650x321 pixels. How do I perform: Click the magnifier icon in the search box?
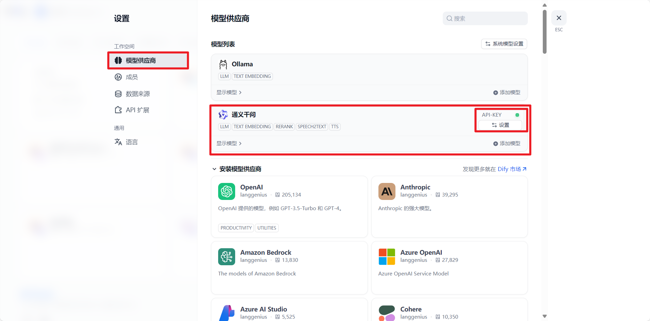[450, 18]
